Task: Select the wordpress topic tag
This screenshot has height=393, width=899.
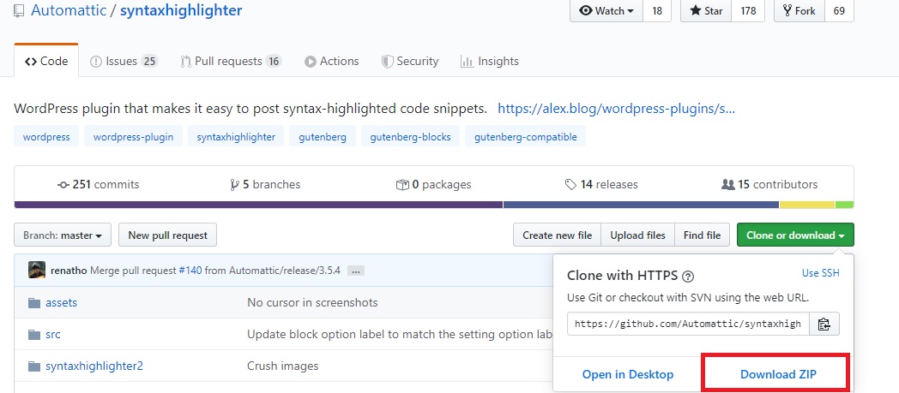Action: [46, 137]
